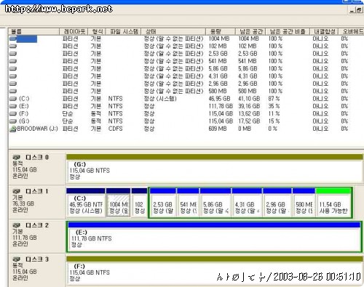Click the 41.10 GB free space cell
This screenshot has height=287, width=364.
point(249,99)
